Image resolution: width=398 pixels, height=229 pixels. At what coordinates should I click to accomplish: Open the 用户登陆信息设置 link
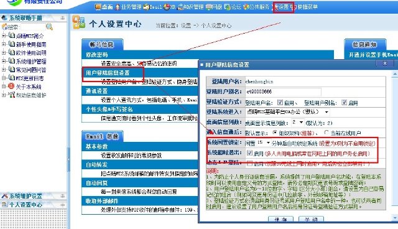point(108,73)
